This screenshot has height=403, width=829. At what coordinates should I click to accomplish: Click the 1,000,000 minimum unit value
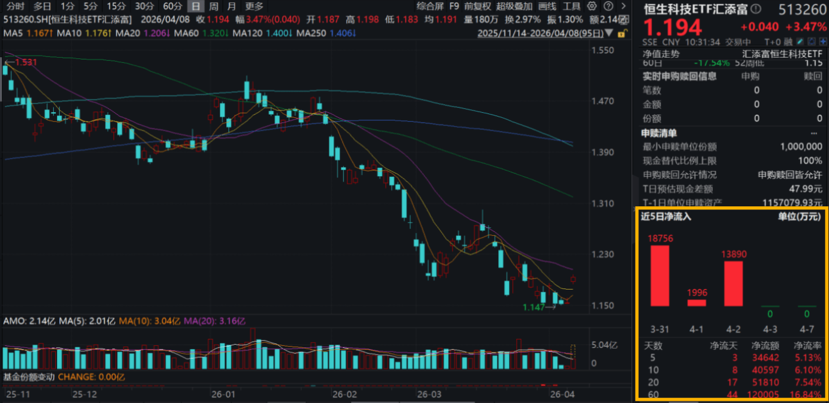coord(801,146)
